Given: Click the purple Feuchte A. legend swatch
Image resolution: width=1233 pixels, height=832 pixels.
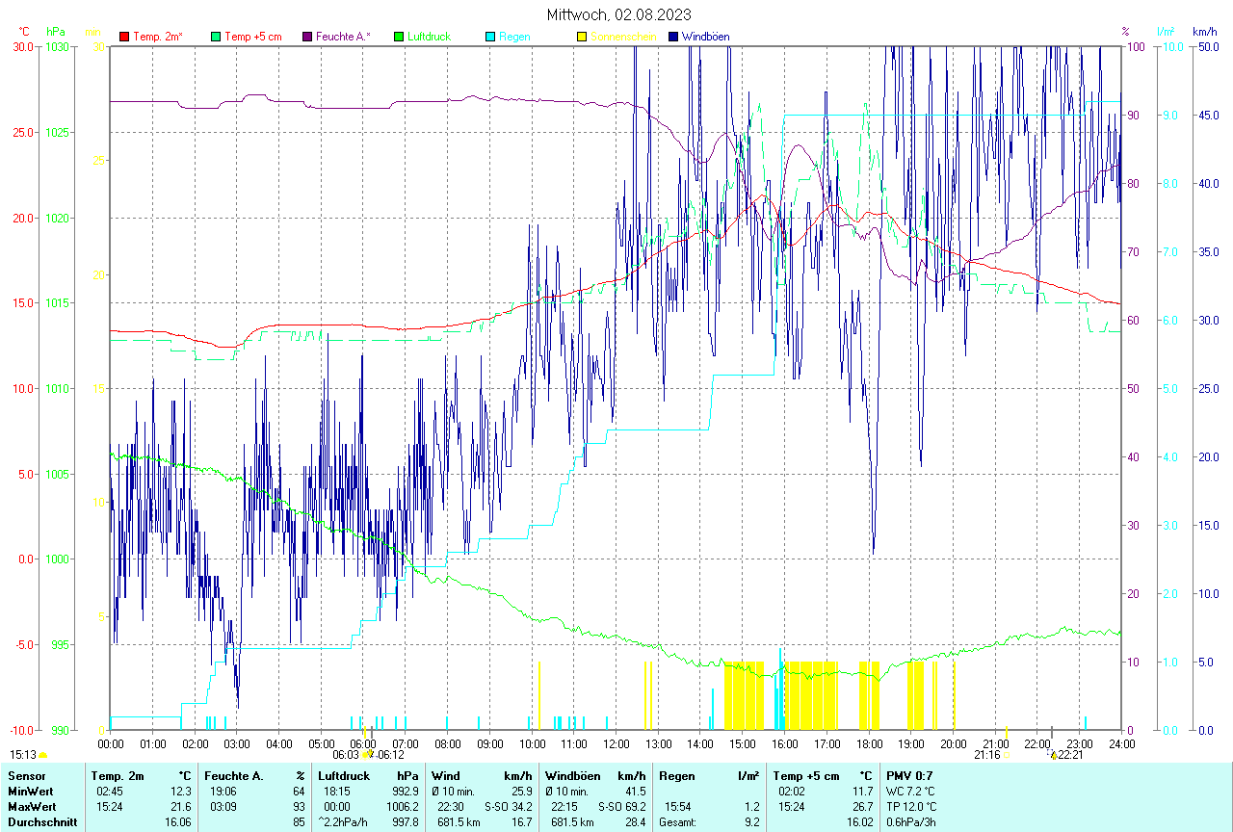Looking at the screenshot, I should [x=308, y=37].
